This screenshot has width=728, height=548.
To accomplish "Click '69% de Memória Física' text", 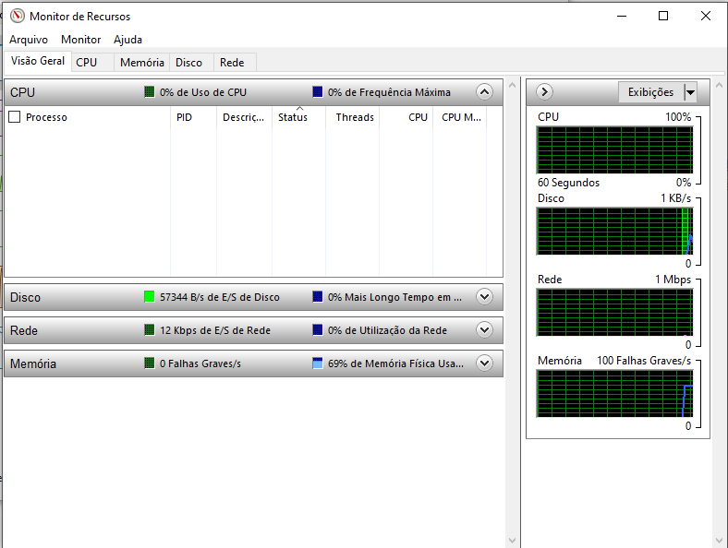I will [x=395, y=363].
